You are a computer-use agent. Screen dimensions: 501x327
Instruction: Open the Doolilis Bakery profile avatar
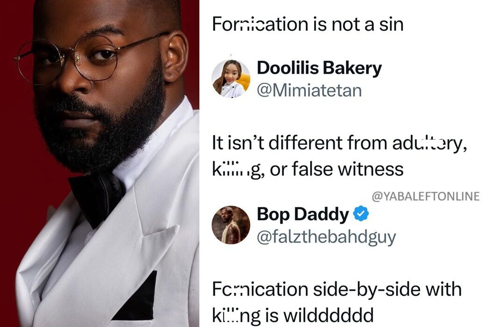point(231,78)
